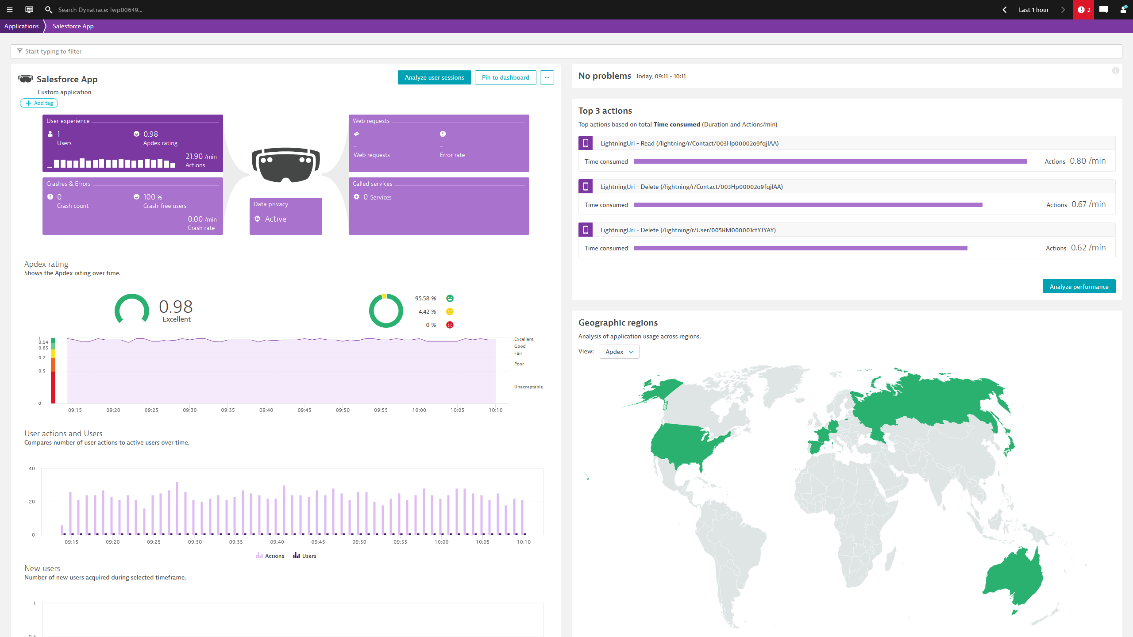1133x637 pixels.
Task: Open the chat messages icon
Action: point(1104,10)
